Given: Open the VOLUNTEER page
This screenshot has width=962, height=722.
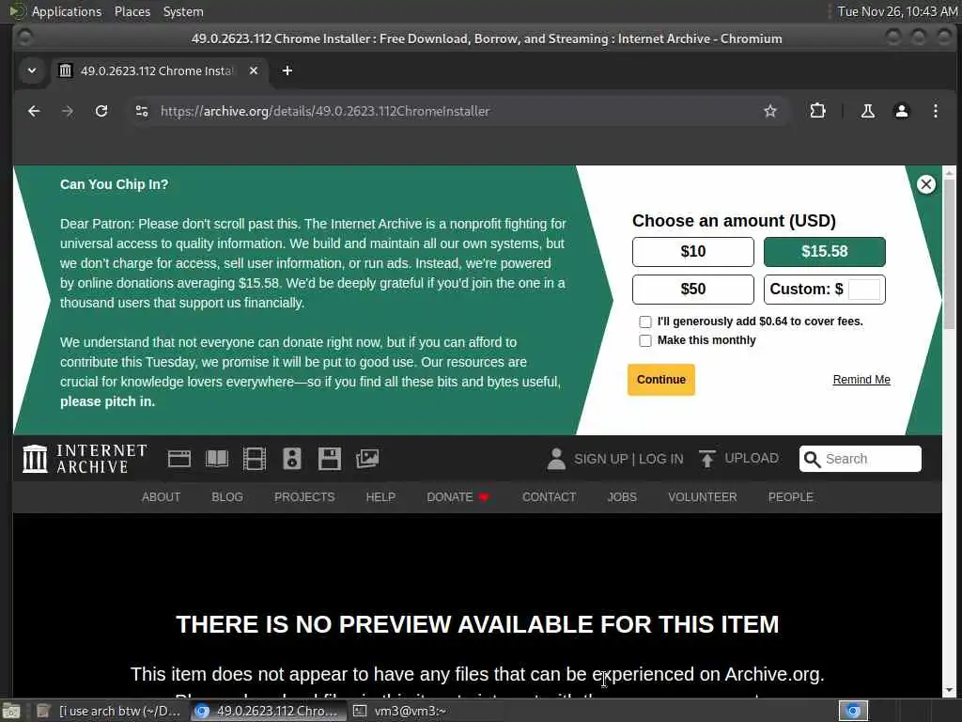Looking at the screenshot, I should (703, 497).
